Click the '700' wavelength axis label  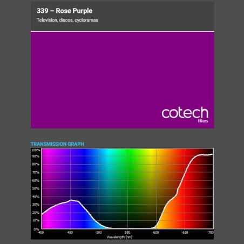tap(211, 232)
